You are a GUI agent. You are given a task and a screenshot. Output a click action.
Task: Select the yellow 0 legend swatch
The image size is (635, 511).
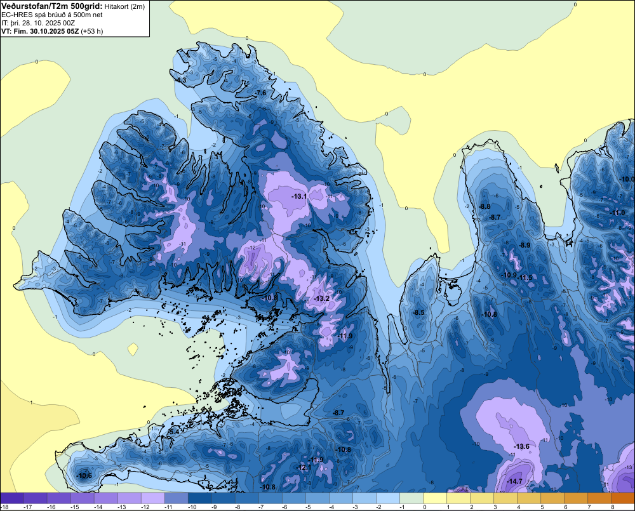tap(434, 498)
